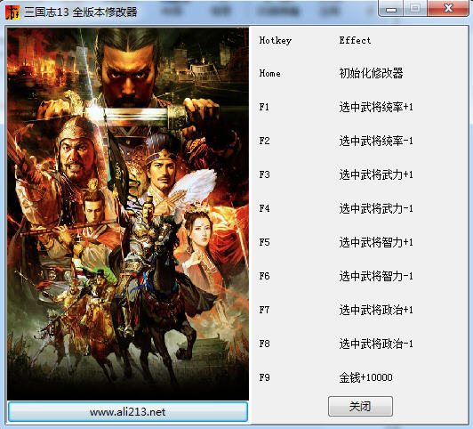This screenshot has width=473, height=429.
Task: Click the F3 hotkey label
Action: pyautogui.click(x=265, y=174)
